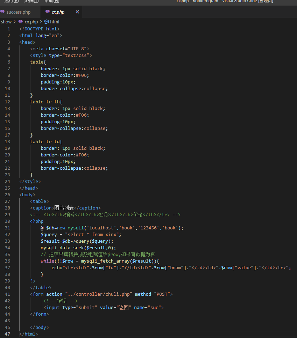Click the "</form>" closing tag
This screenshot has height=338, width=297.
click(40, 314)
